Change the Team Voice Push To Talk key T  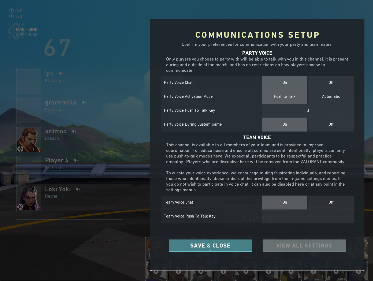pos(308,216)
